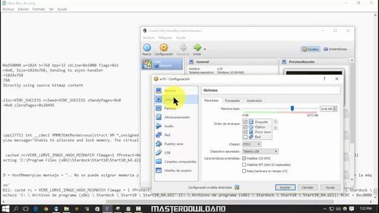Image resolution: width=379 pixels, height=213 pixels.
Task: Click Configuración gear icon in VirtualBox toolbar
Action: pyautogui.click(x=163, y=49)
